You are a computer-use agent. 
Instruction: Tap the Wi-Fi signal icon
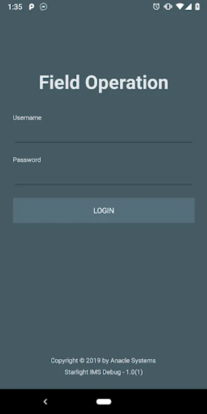point(180,7)
